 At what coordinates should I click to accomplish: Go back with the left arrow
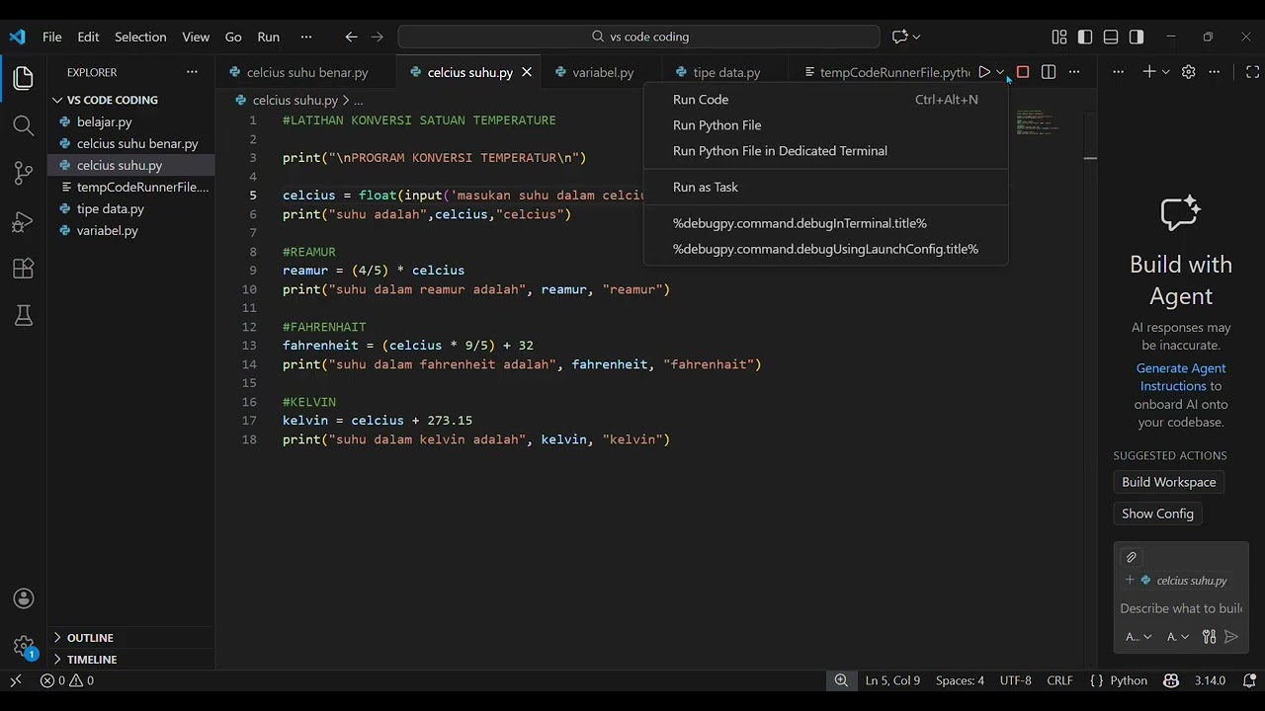tap(351, 37)
